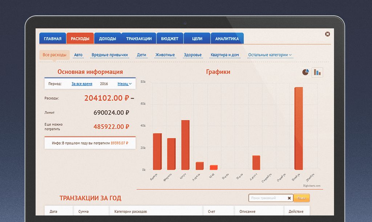The image size is (372, 222).
Task: Choose the 'За все время' period link
Action: (x=82, y=84)
